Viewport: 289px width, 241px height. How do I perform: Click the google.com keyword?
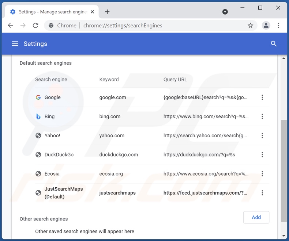click(x=113, y=97)
